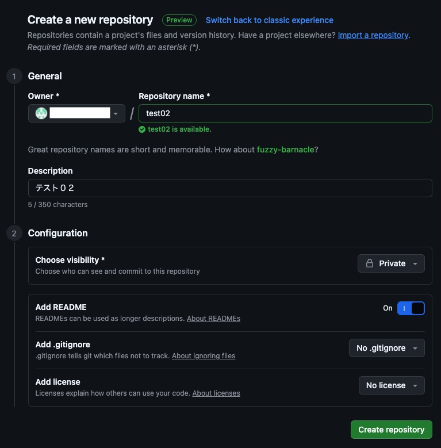Open the Private visibility dropdown
This screenshot has width=441, height=448.
391,263
